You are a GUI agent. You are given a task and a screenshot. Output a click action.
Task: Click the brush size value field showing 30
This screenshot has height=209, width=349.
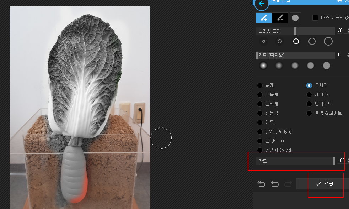click(341, 31)
